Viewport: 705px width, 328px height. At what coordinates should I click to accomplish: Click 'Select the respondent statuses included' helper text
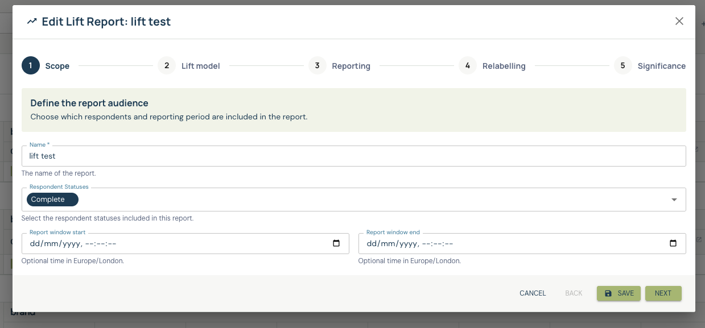[108, 218]
